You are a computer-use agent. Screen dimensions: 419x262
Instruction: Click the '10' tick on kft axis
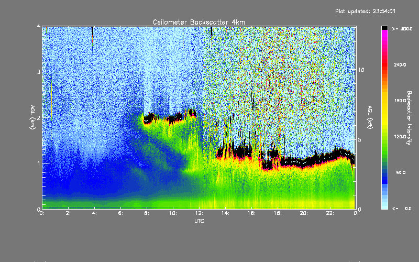361,70
